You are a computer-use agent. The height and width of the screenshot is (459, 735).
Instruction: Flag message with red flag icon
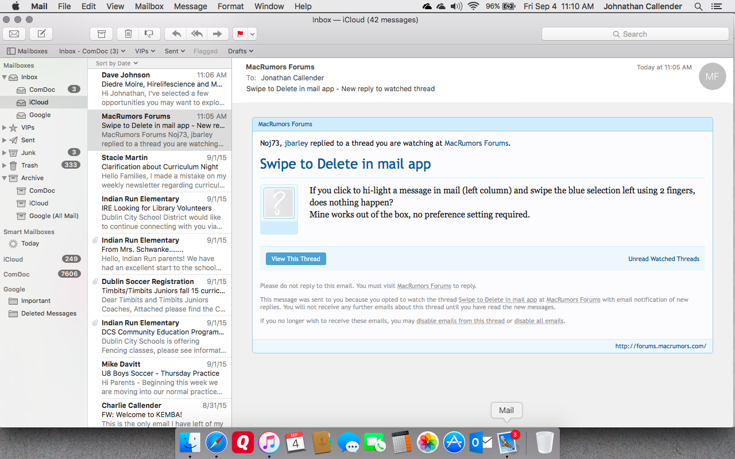(240, 34)
